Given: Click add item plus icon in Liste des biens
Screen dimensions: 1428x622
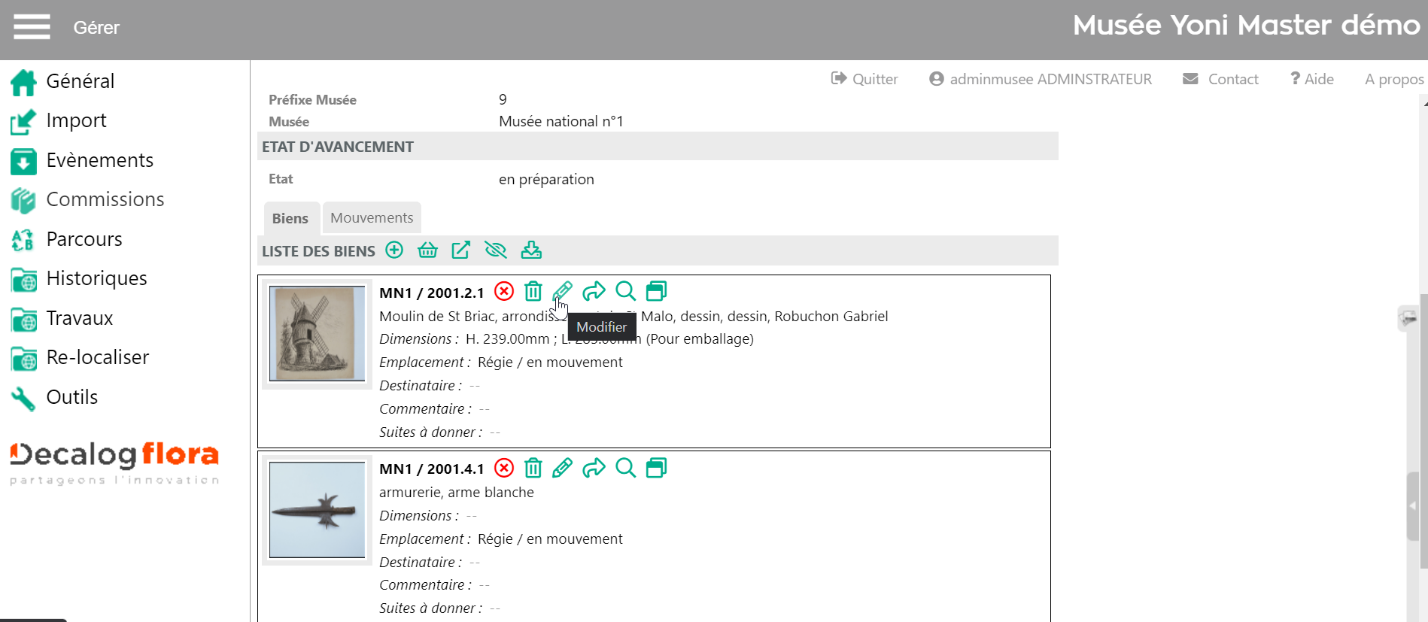Looking at the screenshot, I should click(x=394, y=250).
